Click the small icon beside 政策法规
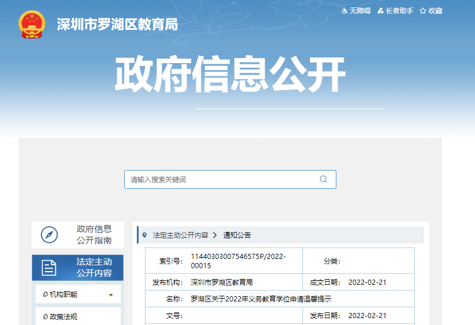The image size is (475, 325). [45, 316]
